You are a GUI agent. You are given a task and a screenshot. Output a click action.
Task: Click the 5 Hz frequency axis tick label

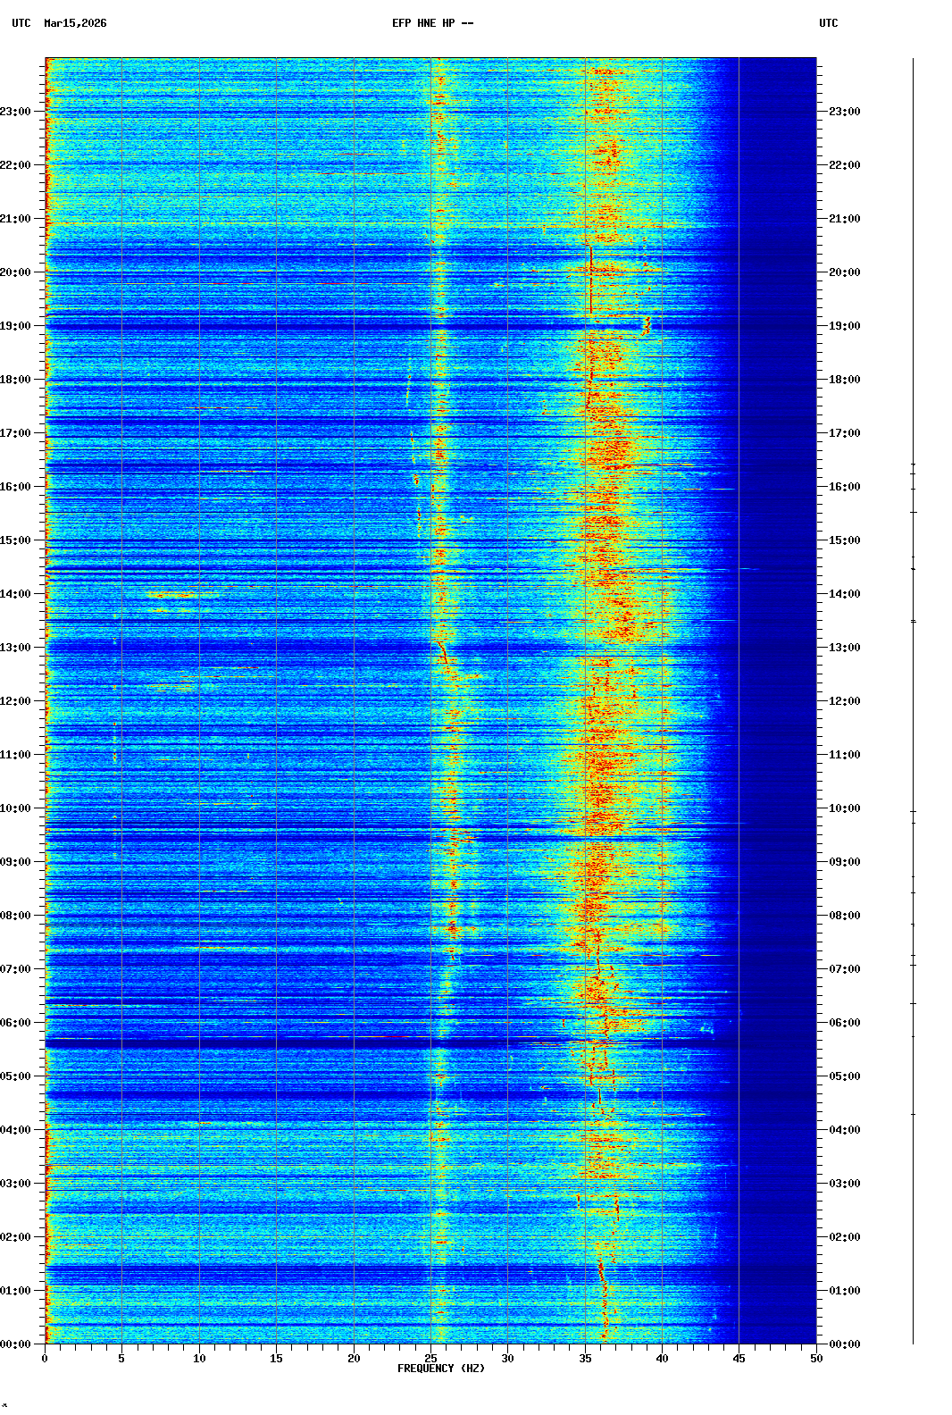121,1359
